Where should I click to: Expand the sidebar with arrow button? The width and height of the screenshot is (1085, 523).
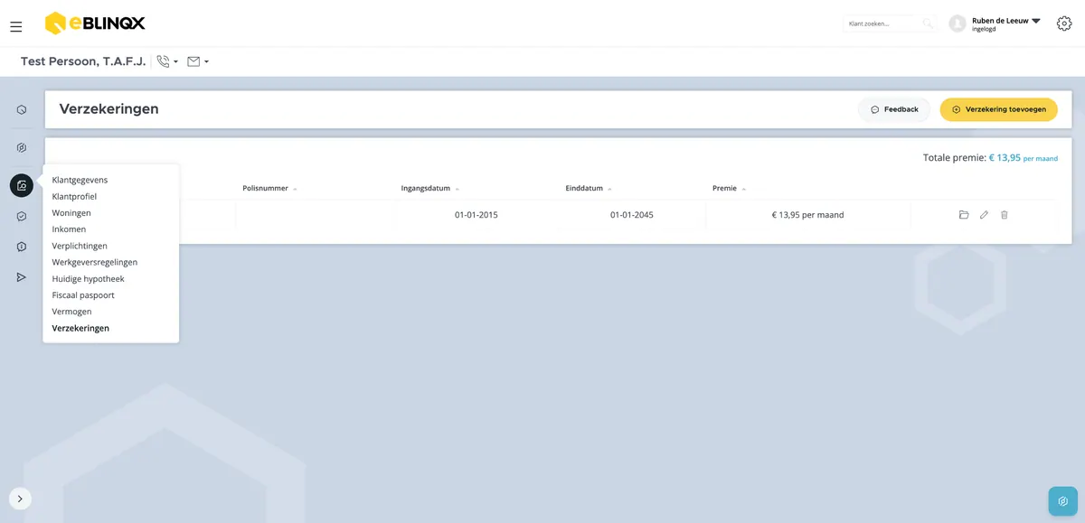pos(20,499)
